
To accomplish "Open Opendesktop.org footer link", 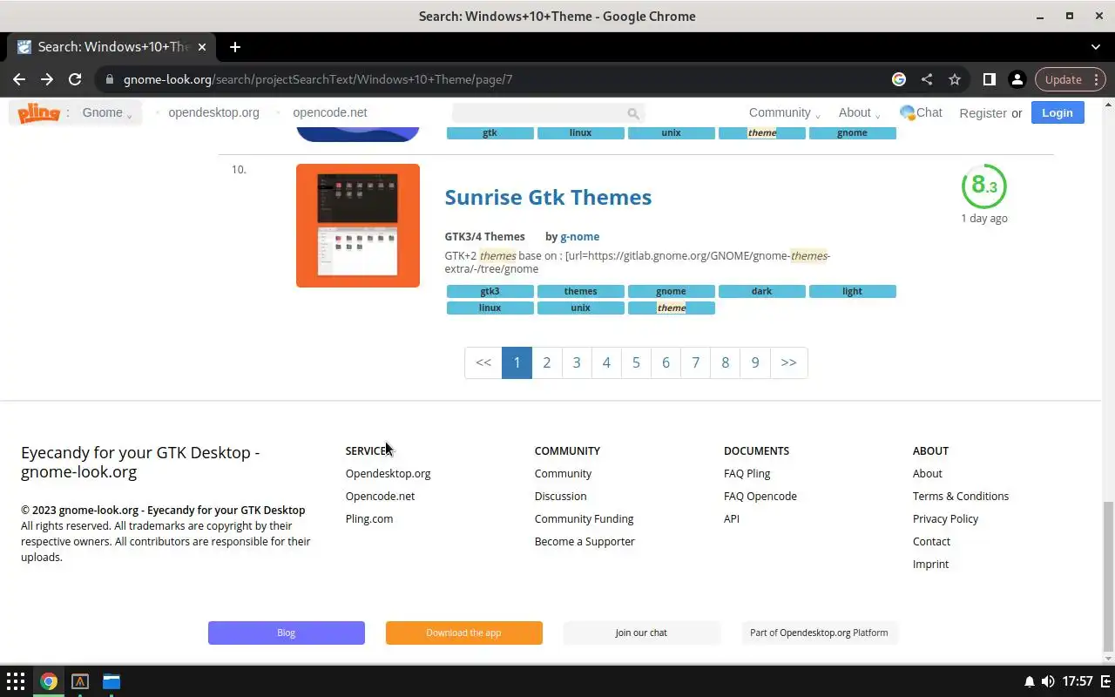I will pos(388,473).
